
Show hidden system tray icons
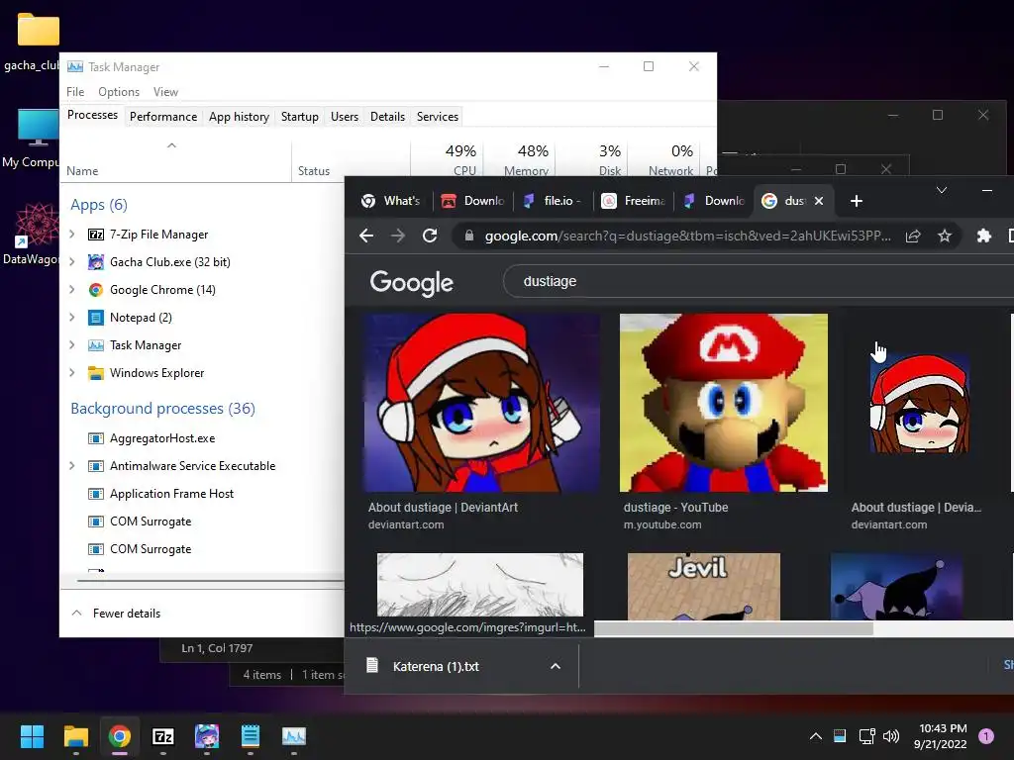[x=816, y=736]
